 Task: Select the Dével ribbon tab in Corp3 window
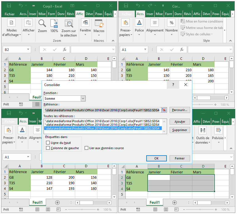coord(89,14)
